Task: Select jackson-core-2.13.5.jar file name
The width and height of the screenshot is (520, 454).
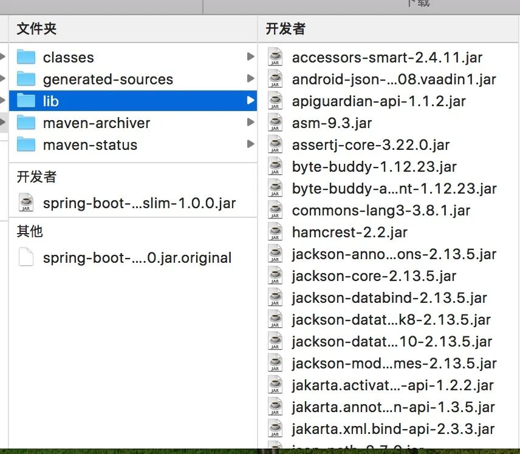Action: [374, 276]
